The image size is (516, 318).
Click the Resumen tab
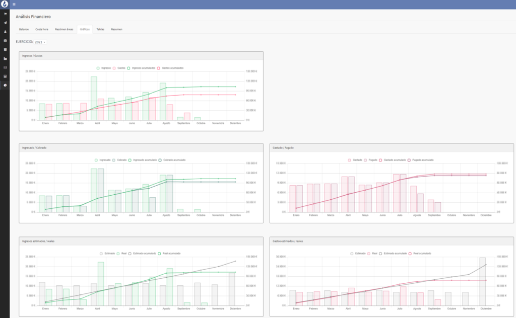pos(116,29)
